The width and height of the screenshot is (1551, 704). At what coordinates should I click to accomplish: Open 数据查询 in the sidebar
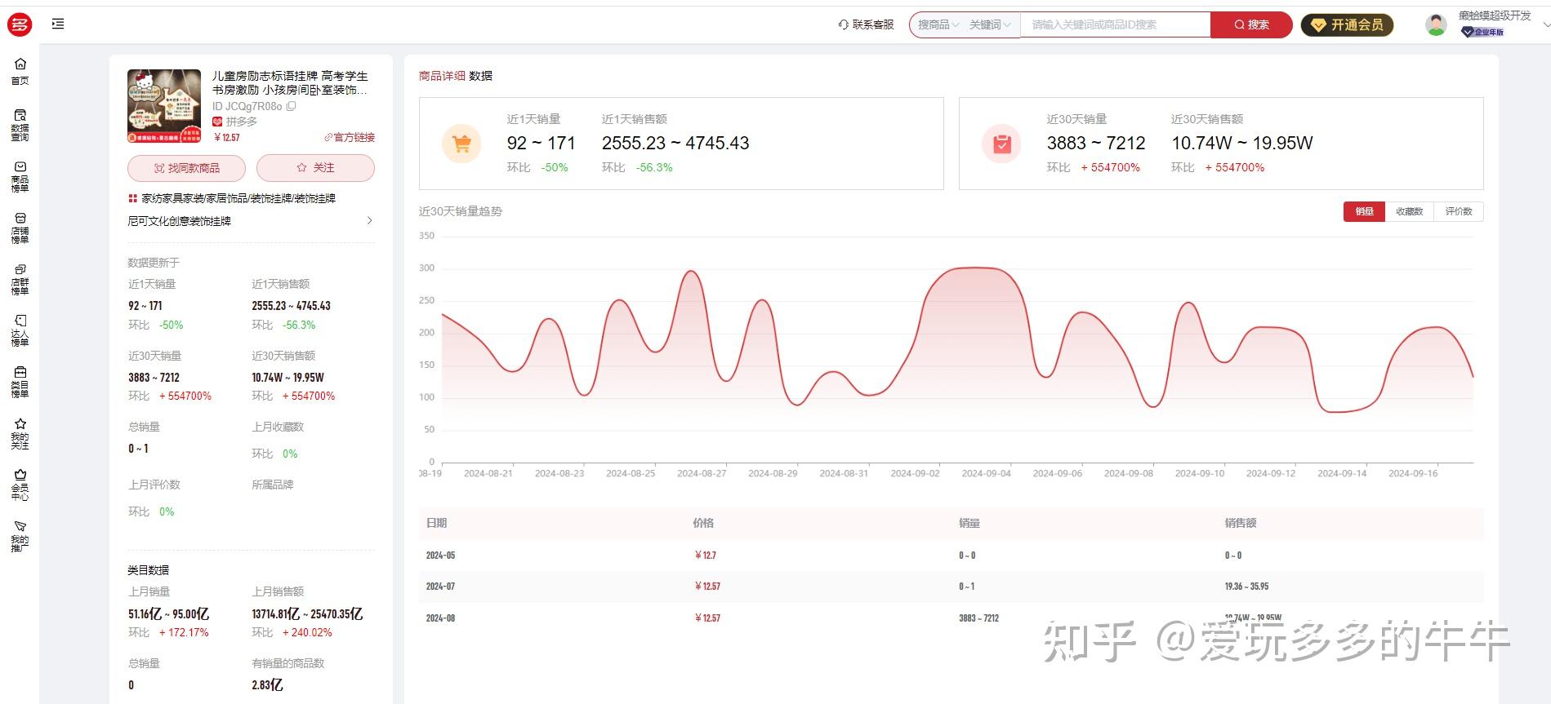pos(20,125)
